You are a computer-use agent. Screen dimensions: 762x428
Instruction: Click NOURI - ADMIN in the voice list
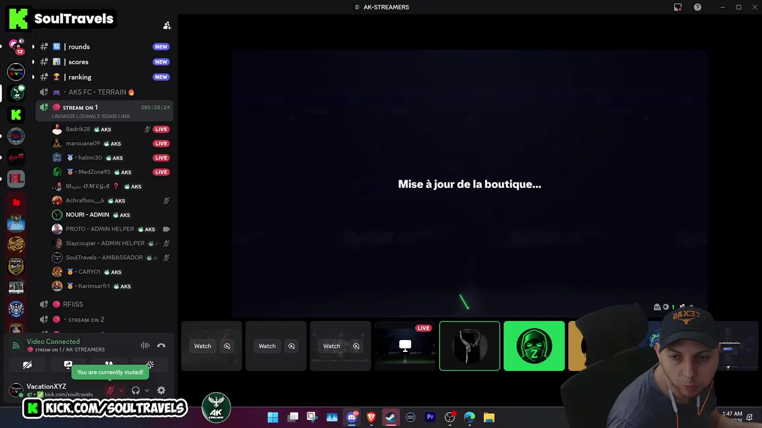point(111,215)
